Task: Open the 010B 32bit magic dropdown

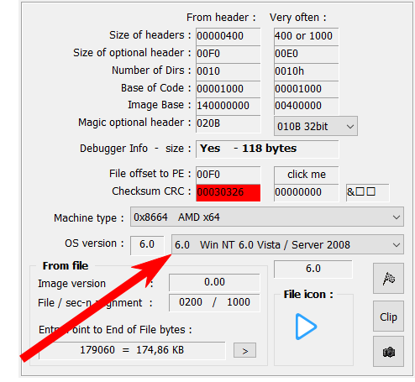Action: tap(316, 126)
